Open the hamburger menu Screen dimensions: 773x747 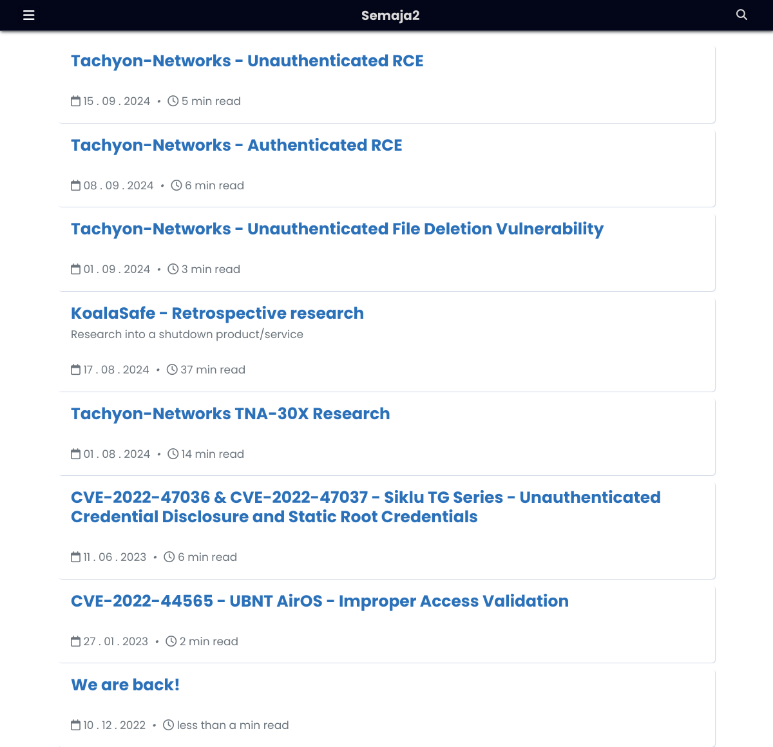(x=29, y=15)
